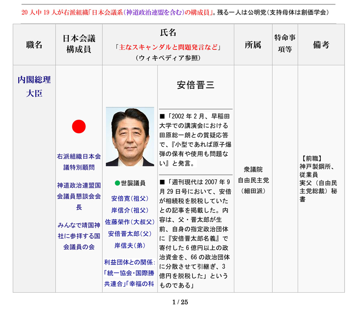Select the 安倍晋太郎(父) link
The width and height of the screenshot is (357, 316).
point(130,234)
